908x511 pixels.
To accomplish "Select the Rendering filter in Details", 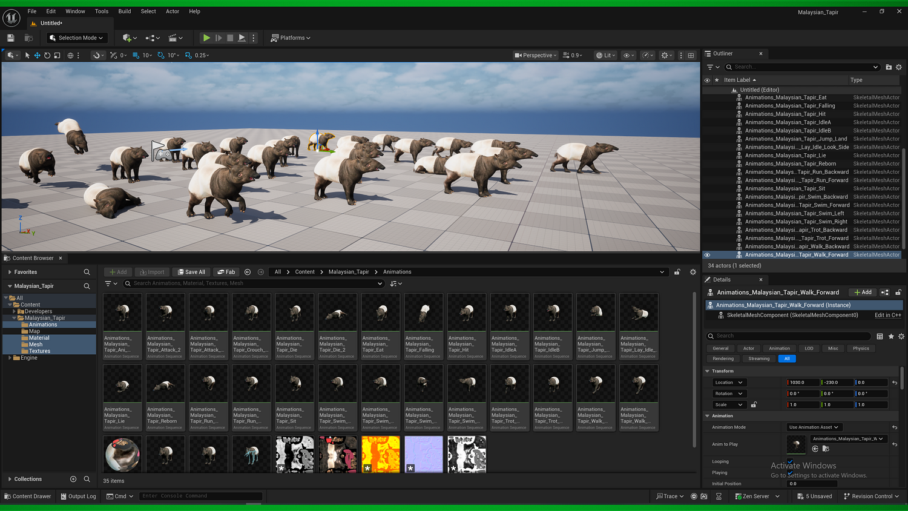I will pos(723,358).
